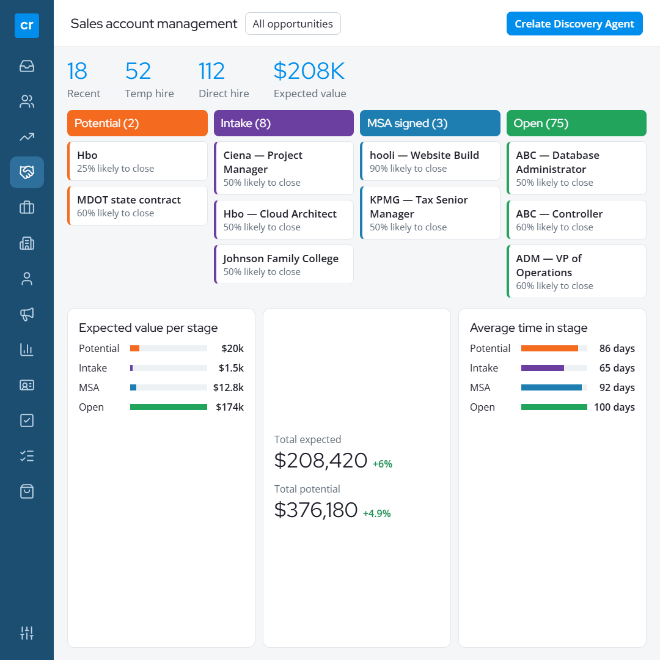Click the Potential $20k expected value bar
Viewport: 660px width, 660px height.
pyautogui.click(x=169, y=348)
